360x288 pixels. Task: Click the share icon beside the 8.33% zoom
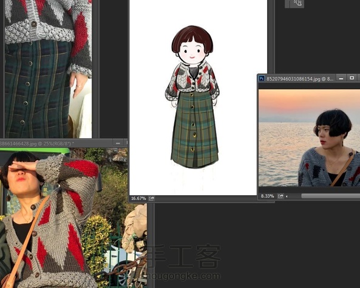tap(280, 196)
